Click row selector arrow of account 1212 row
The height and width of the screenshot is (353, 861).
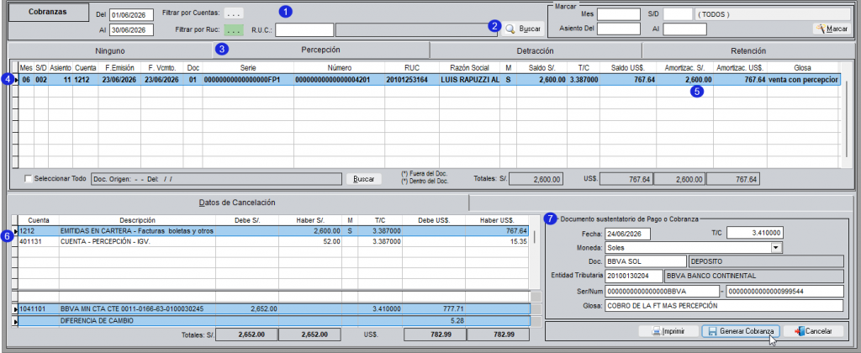click(x=15, y=231)
